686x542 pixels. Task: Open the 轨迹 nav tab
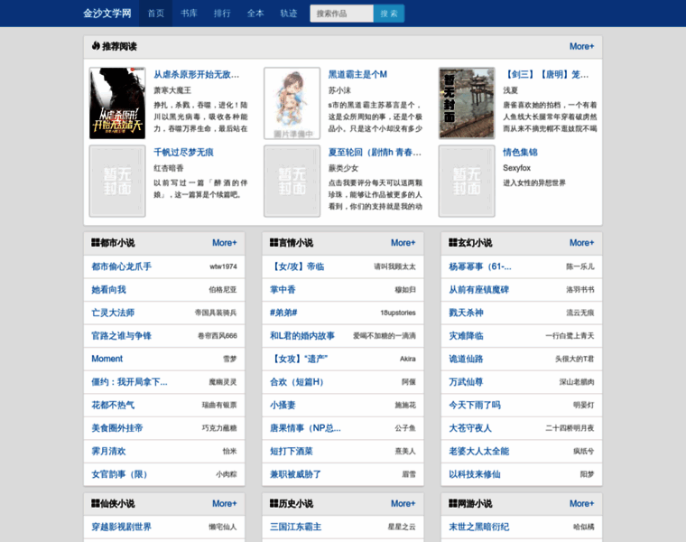pos(289,14)
